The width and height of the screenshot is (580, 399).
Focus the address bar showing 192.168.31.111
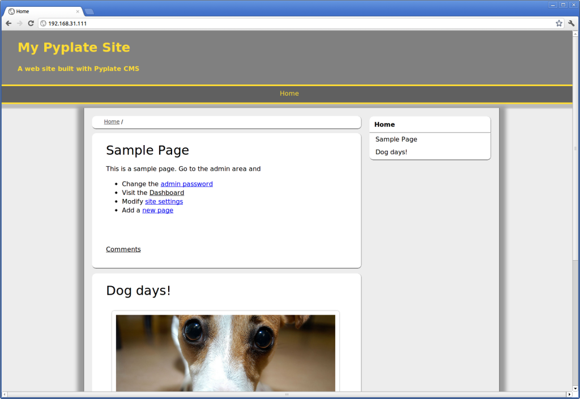point(300,23)
